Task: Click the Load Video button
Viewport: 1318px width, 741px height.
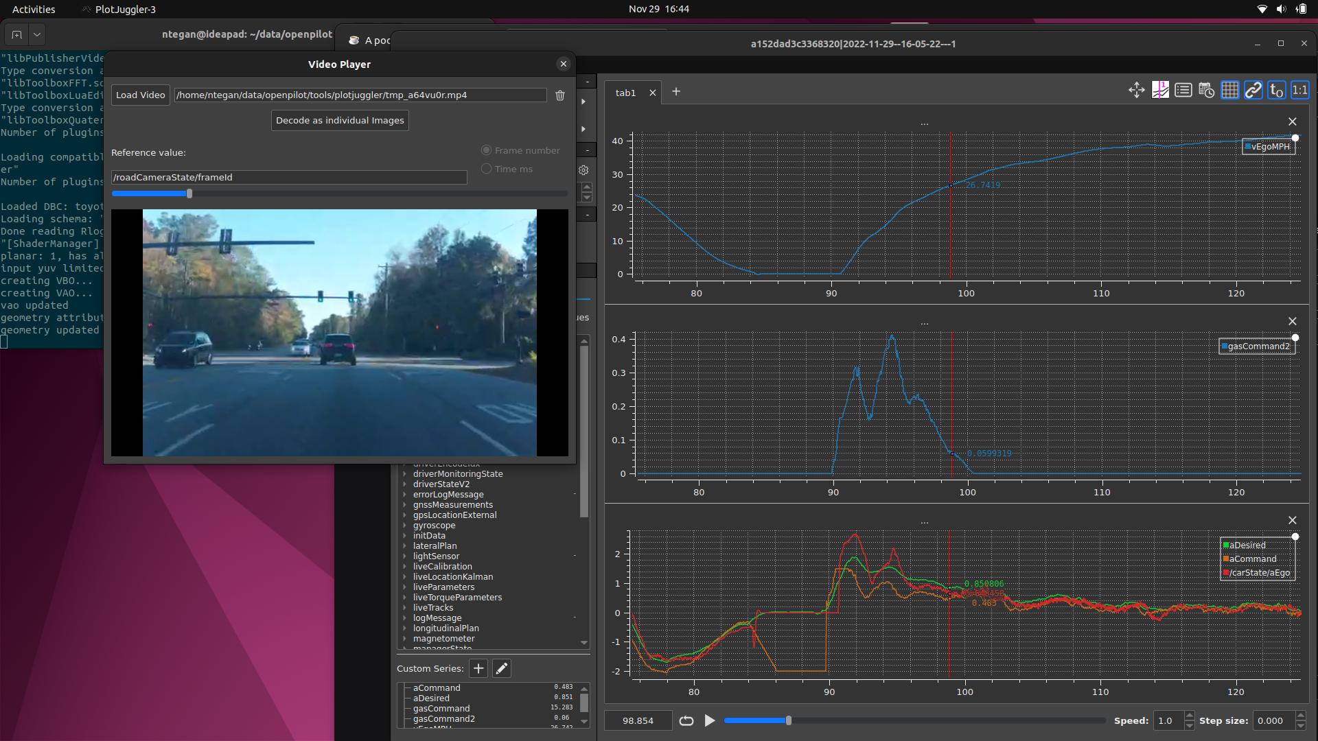Action: click(x=140, y=95)
